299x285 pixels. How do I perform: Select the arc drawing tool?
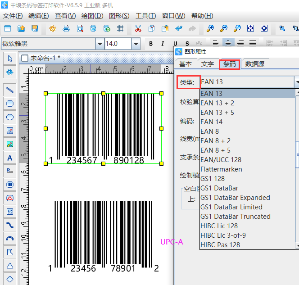point(10,239)
